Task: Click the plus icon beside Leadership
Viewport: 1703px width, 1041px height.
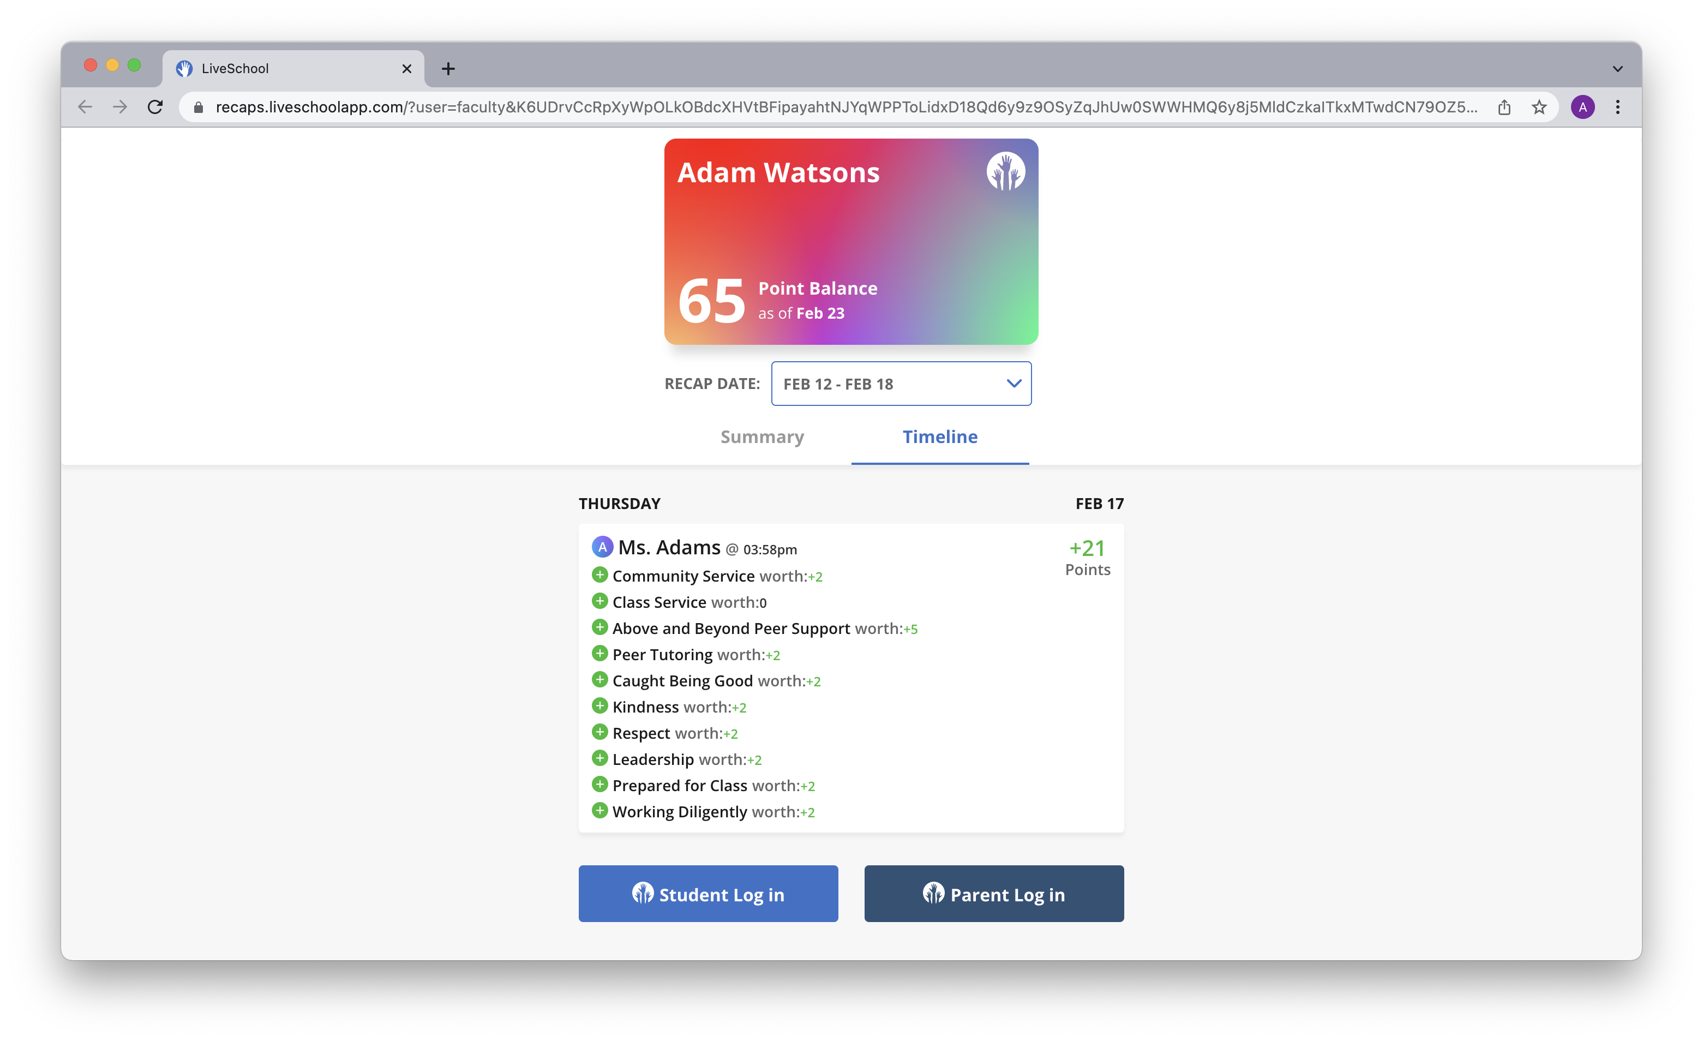Action: coord(600,758)
